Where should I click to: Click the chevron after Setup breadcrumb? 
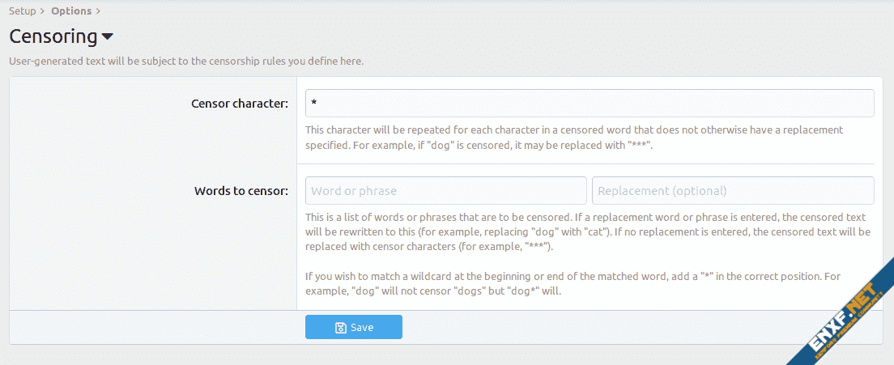[42, 11]
